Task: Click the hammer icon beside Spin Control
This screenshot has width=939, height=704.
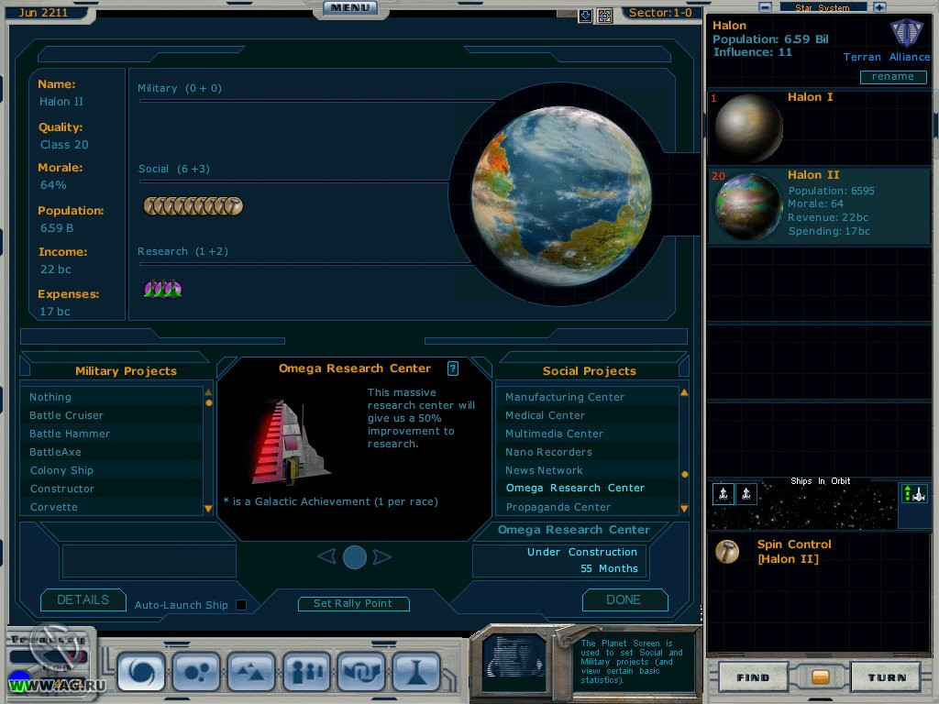Action: (x=727, y=551)
